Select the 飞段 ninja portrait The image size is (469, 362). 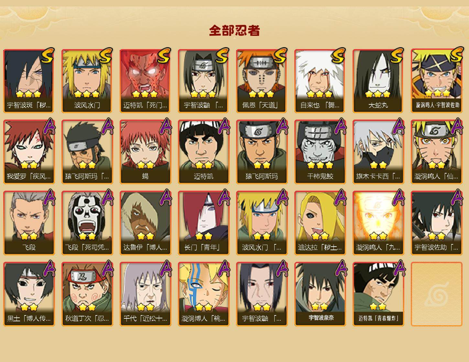coord(29,223)
